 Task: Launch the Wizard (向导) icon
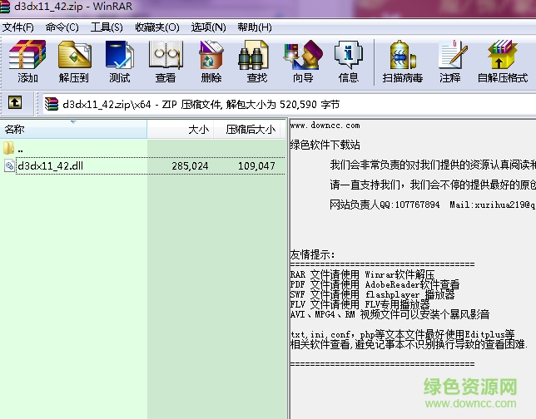coord(302,61)
